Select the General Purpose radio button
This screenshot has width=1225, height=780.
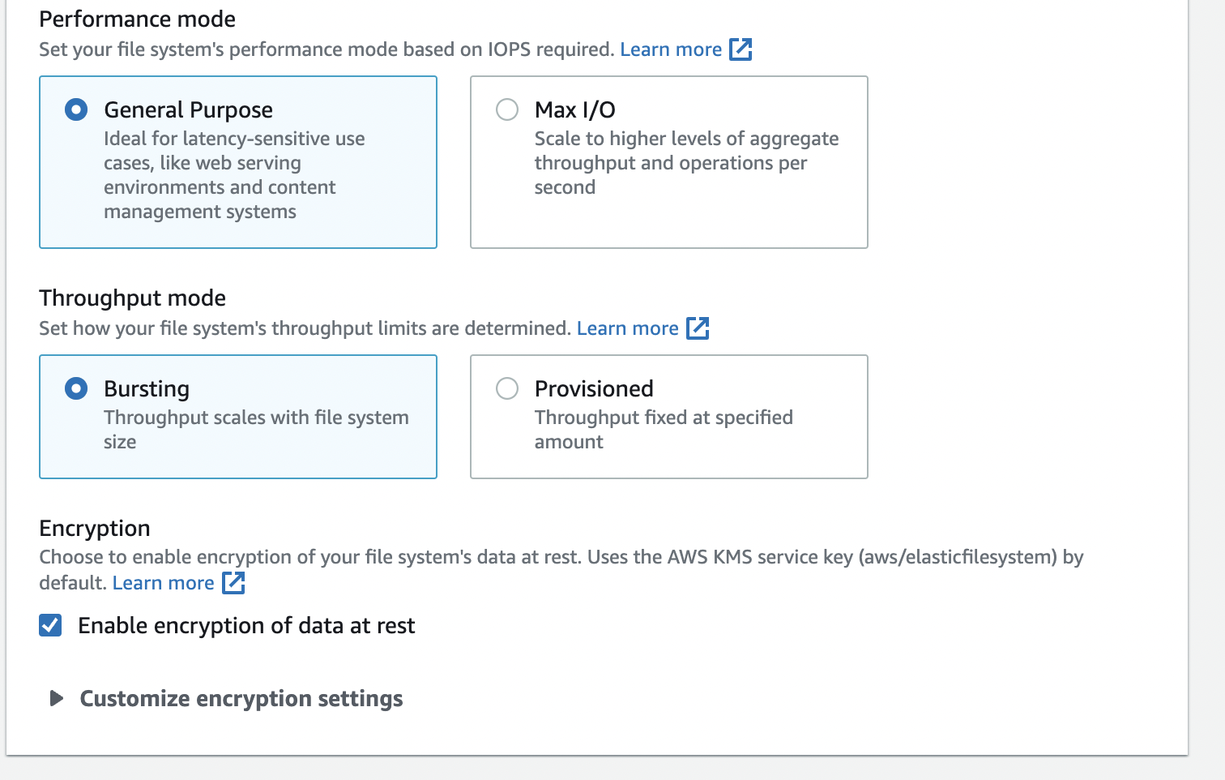[x=76, y=109]
